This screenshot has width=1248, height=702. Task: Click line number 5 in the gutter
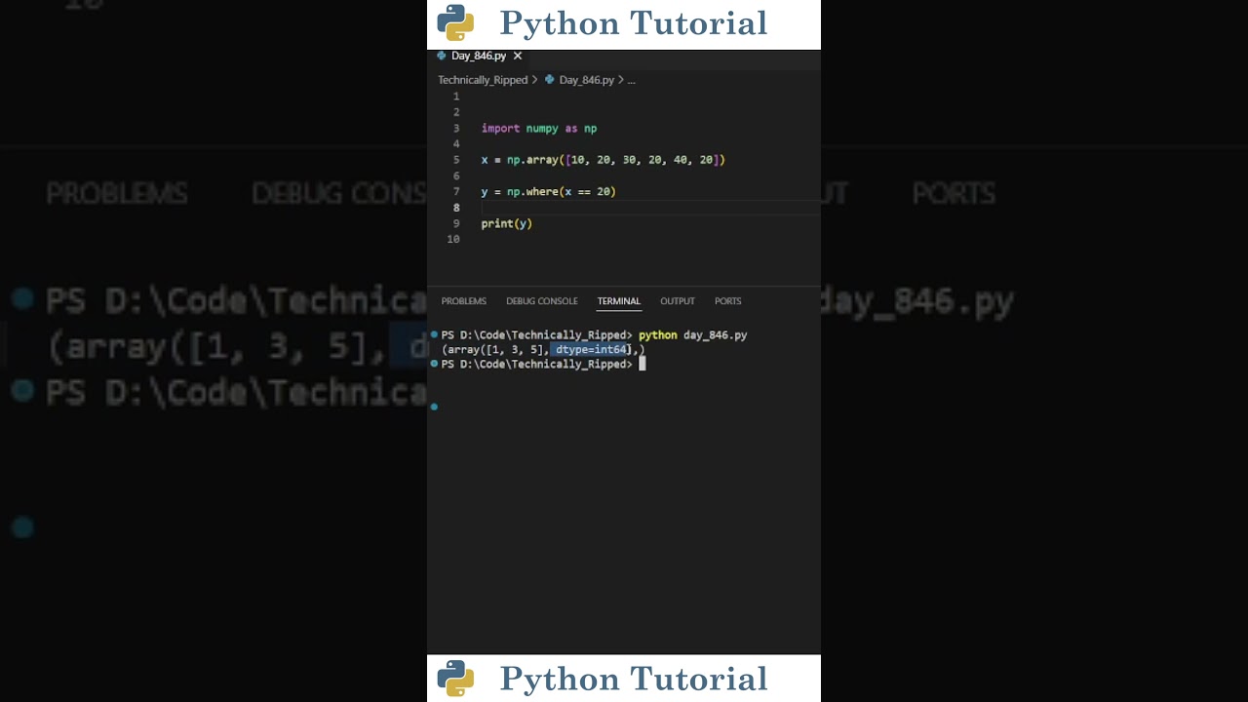click(456, 160)
